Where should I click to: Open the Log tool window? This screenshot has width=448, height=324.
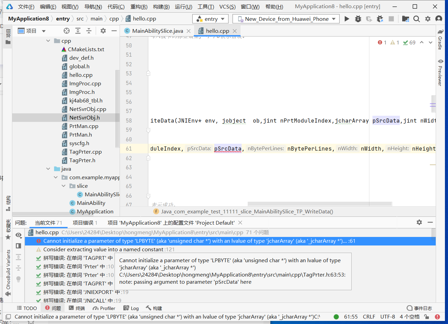pos(131,308)
